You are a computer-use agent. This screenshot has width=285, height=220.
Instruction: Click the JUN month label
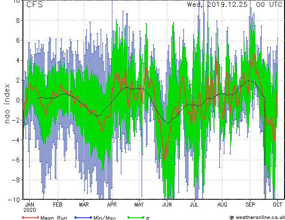click(167, 205)
